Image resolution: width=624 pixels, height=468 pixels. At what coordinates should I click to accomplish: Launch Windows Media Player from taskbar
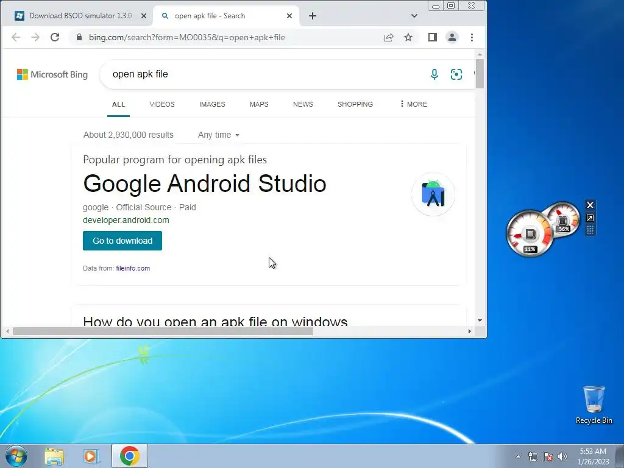(x=91, y=456)
